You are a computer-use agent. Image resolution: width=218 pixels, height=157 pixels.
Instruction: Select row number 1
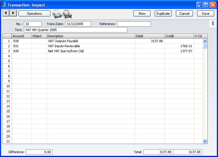[x=7, y=41]
